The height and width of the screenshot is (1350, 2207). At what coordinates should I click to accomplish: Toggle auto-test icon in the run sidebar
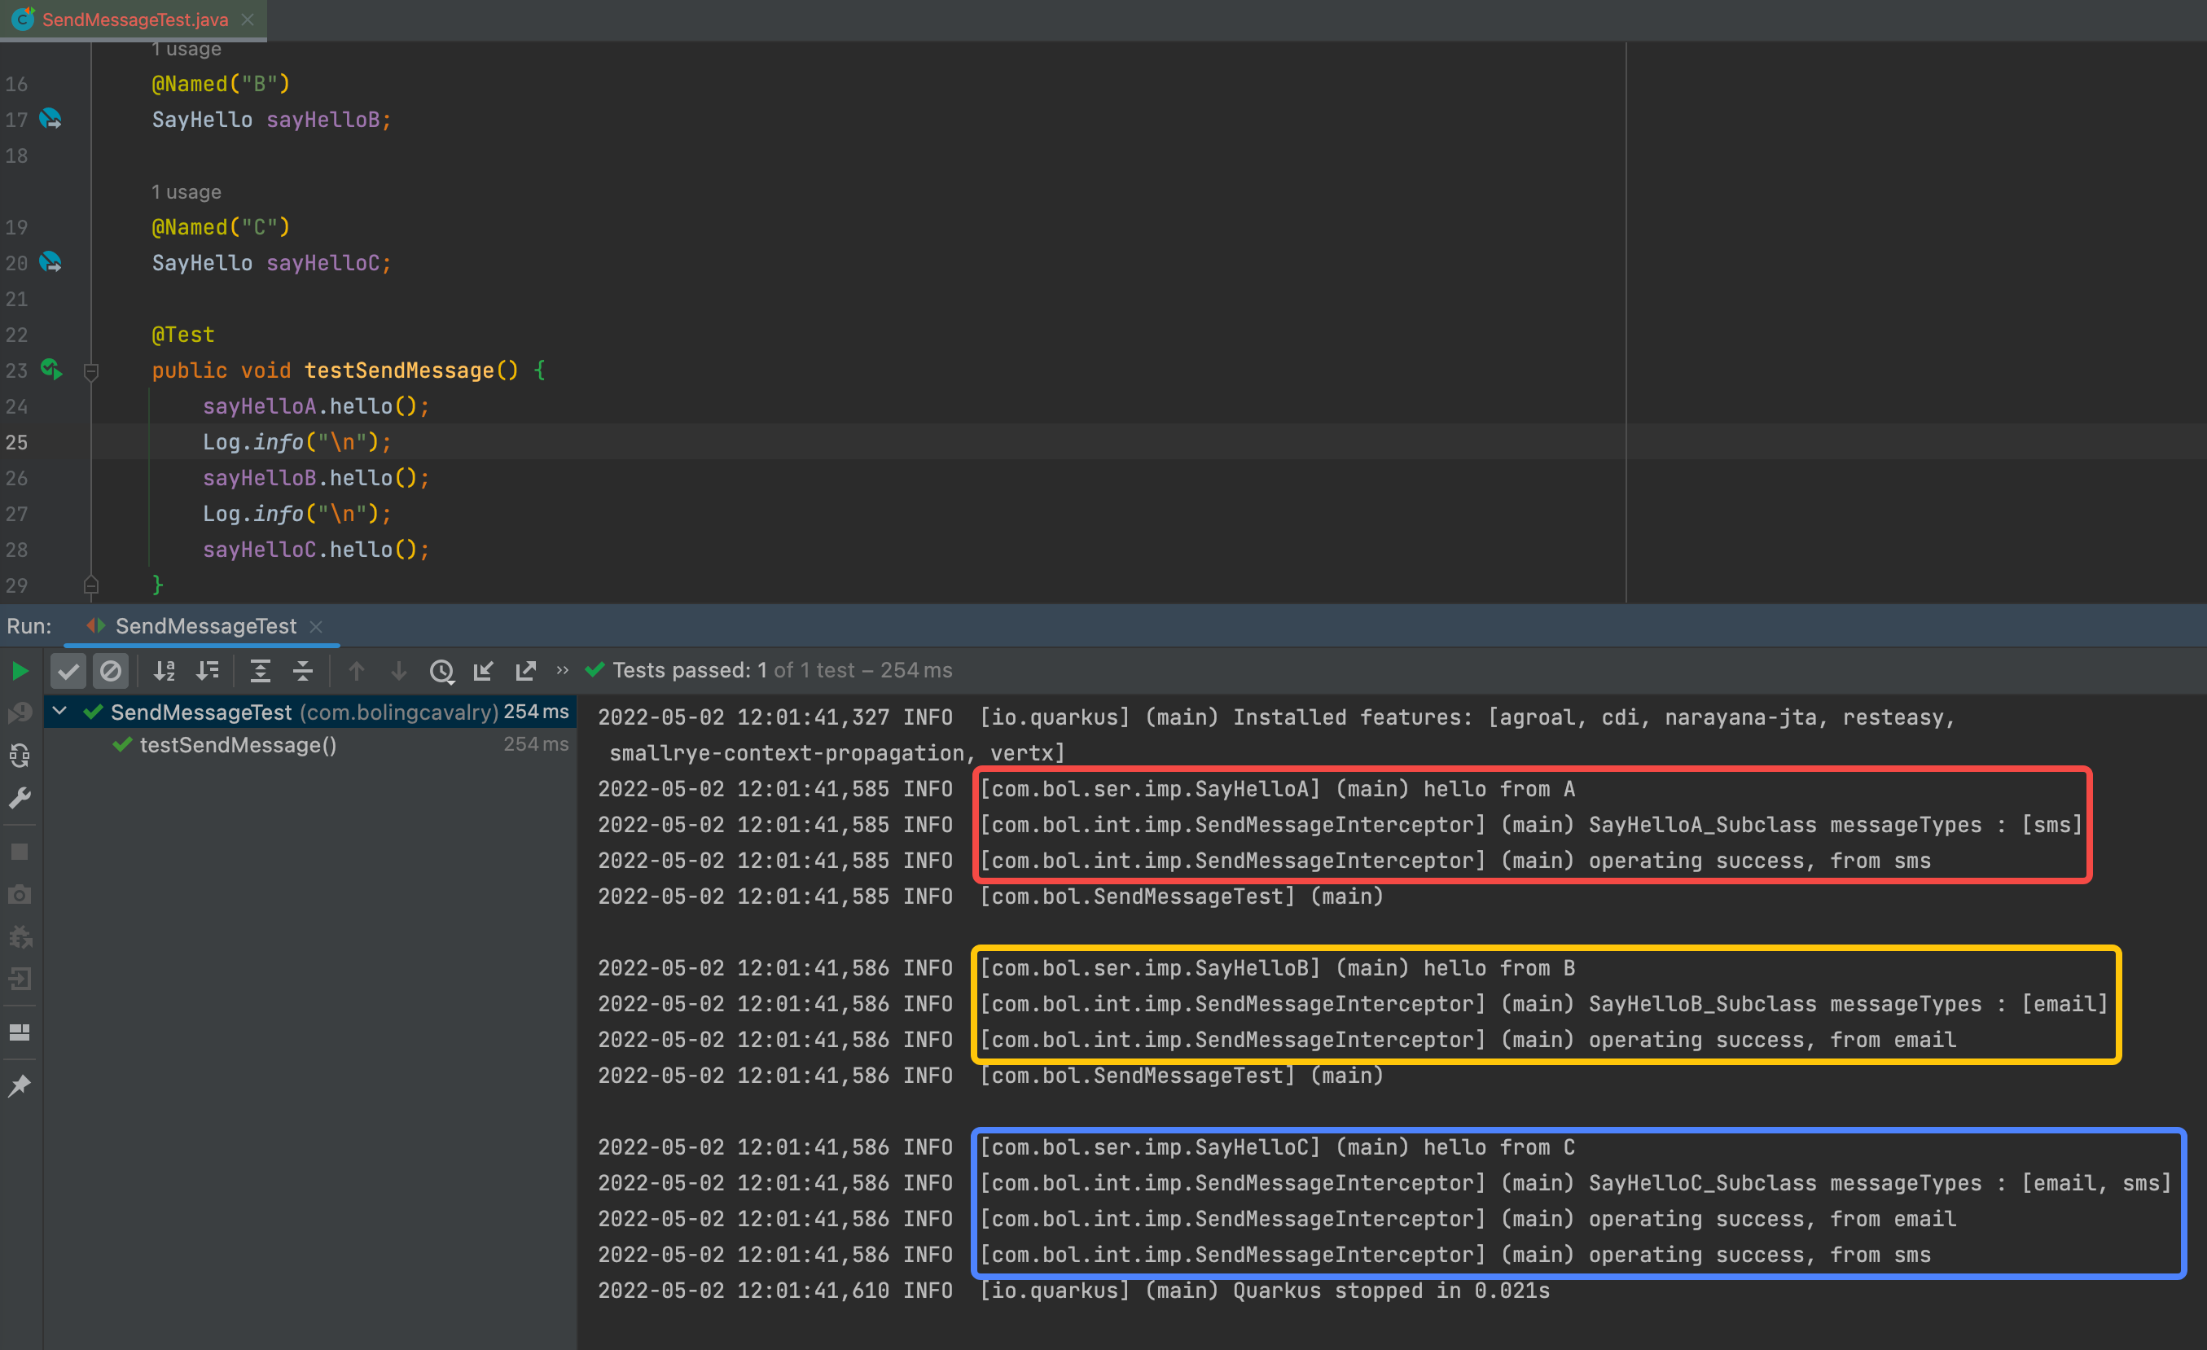[20, 755]
